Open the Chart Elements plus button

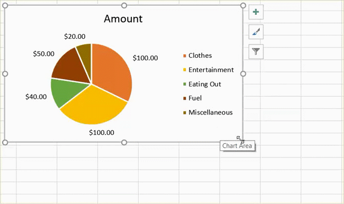point(256,12)
